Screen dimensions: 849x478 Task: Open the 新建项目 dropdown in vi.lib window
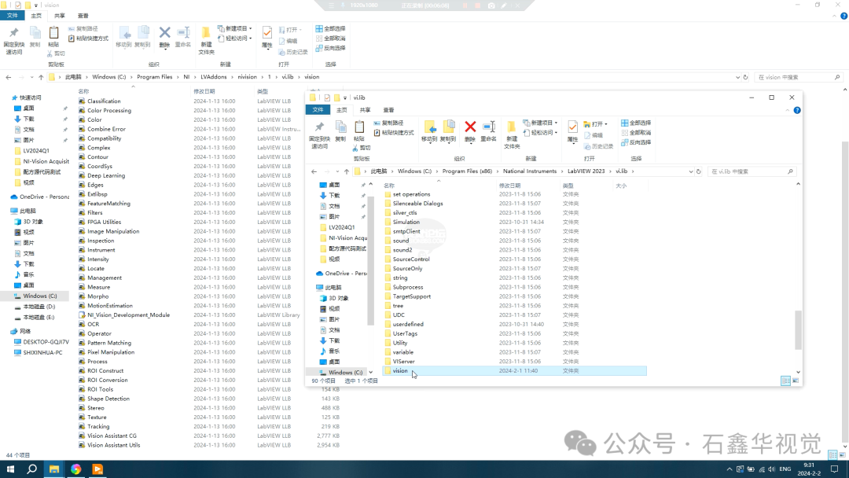pos(540,123)
